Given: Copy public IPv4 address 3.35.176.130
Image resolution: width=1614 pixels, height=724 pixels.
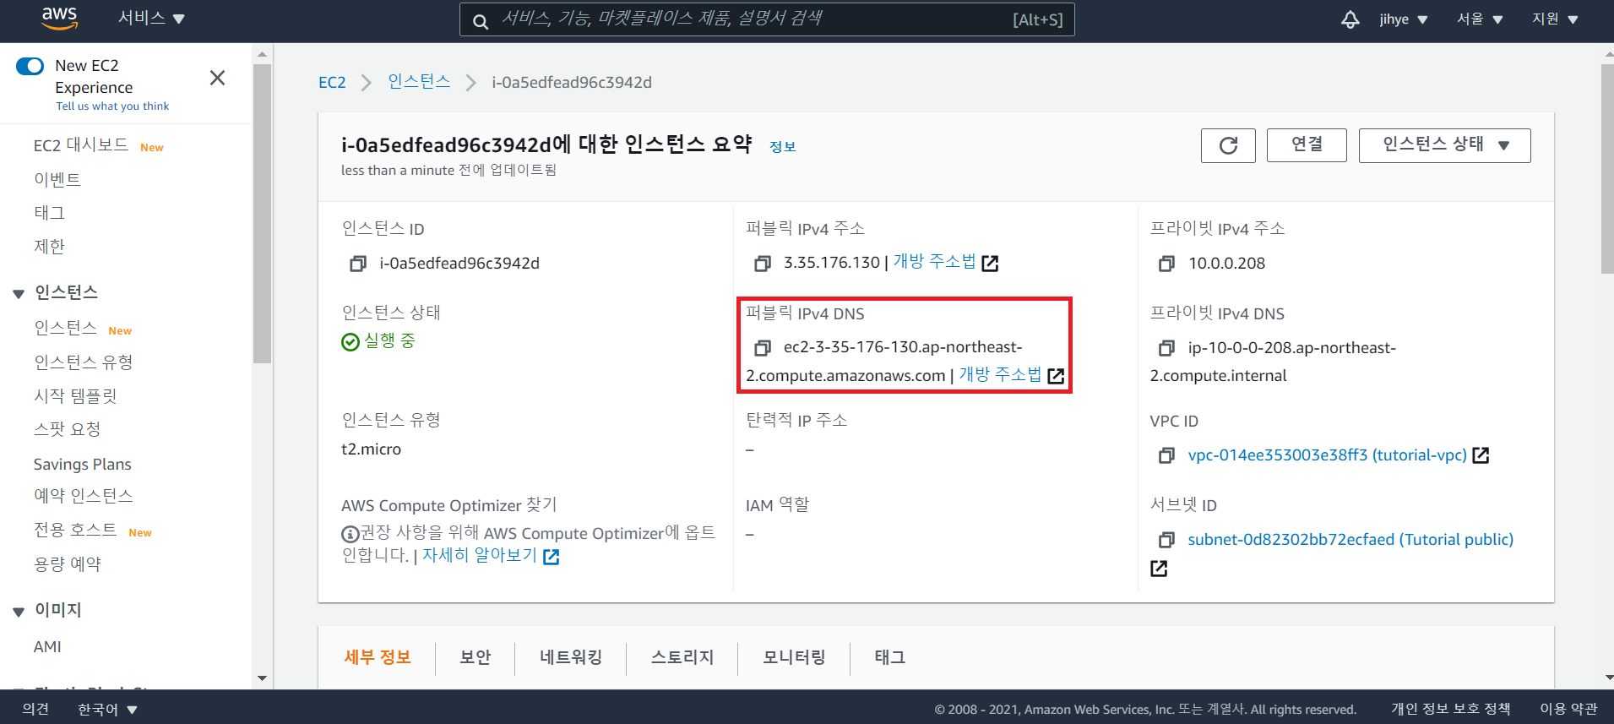Looking at the screenshot, I should [x=762, y=264].
